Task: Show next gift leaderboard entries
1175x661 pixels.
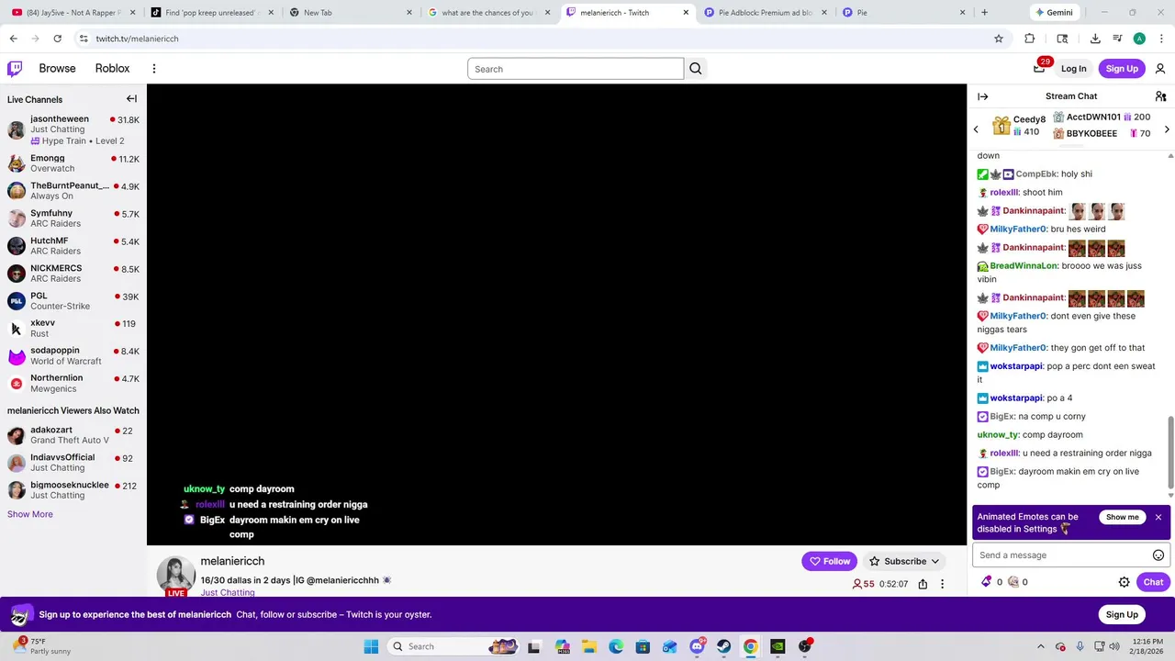Action: pos(1167,129)
